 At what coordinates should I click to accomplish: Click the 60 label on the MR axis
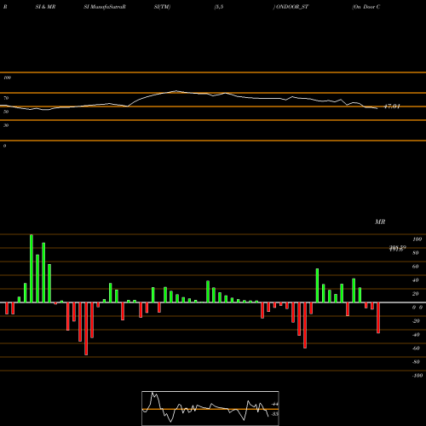tap(416, 267)
